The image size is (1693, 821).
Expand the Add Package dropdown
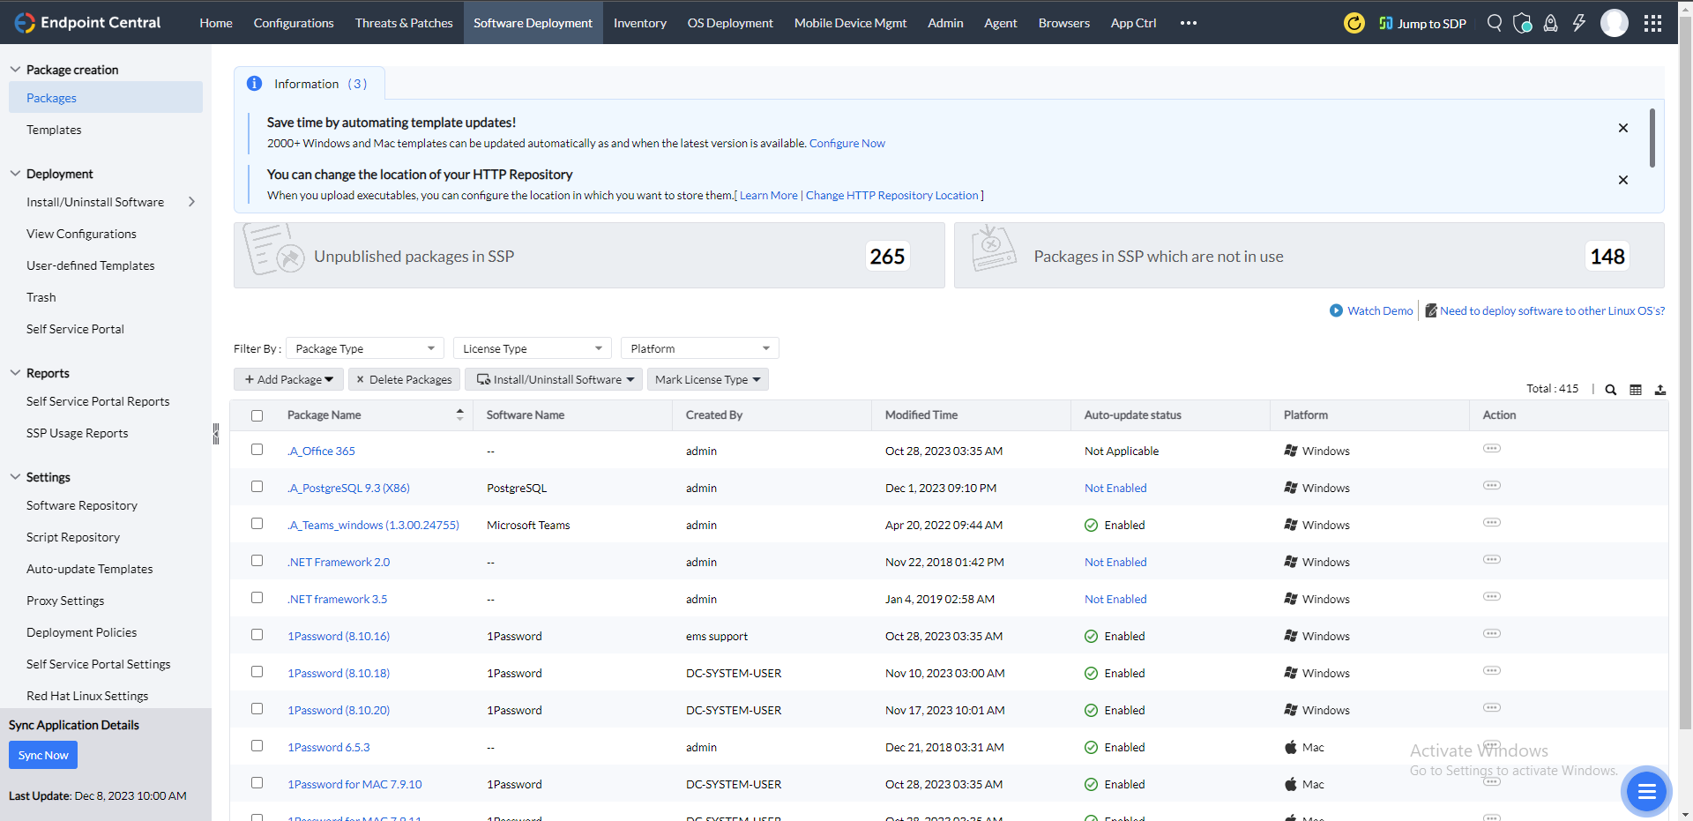pyautogui.click(x=289, y=379)
